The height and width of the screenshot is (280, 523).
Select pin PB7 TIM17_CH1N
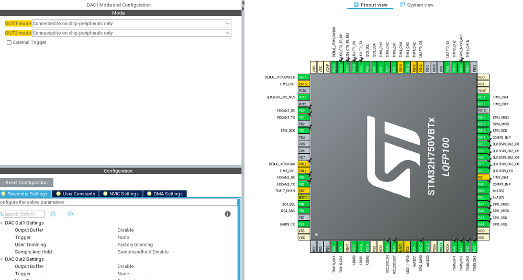click(304, 191)
